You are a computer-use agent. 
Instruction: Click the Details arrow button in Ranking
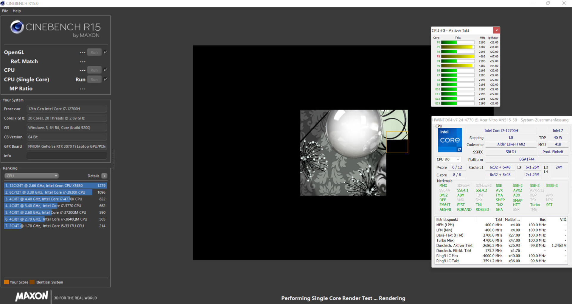tap(104, 176)
